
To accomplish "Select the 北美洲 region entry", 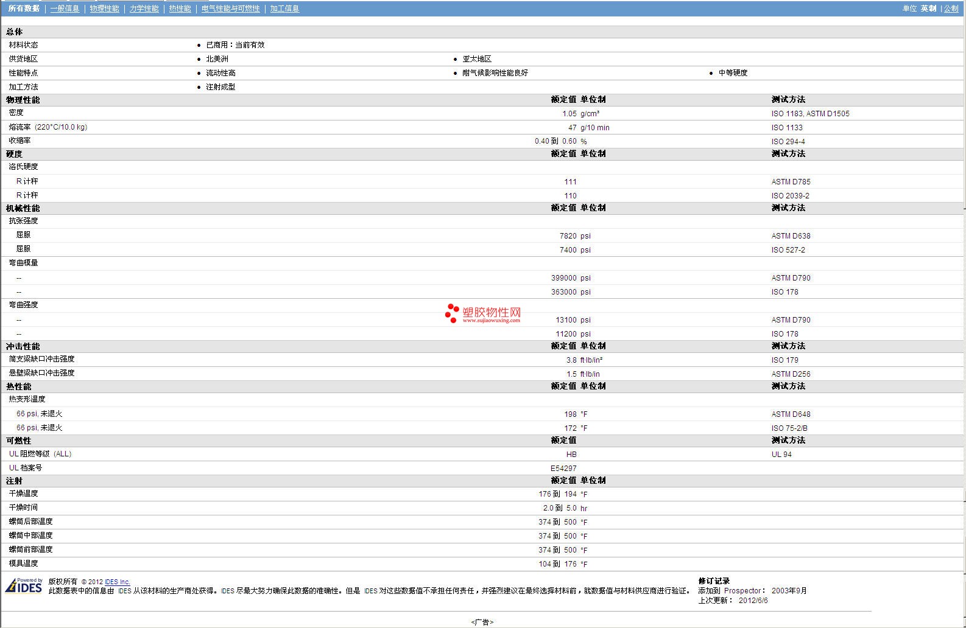I will (x=217, y=59).
